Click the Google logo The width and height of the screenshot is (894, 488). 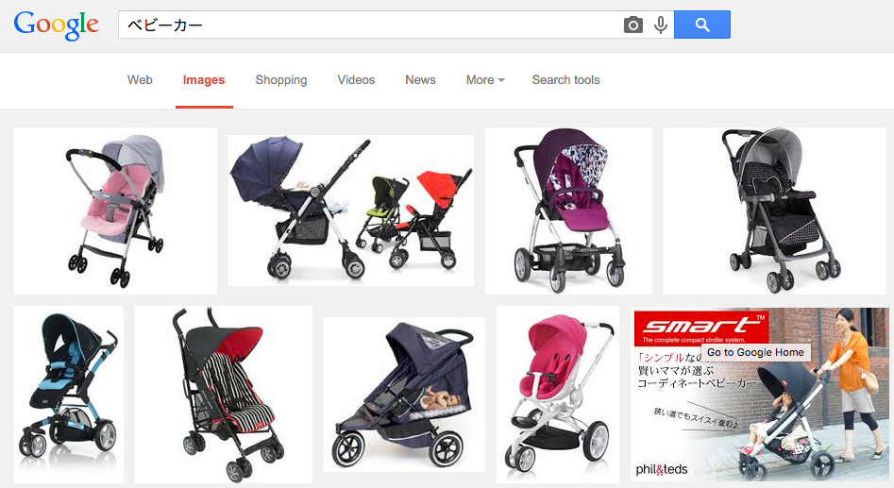pyautogui.click(x=56, y=25)
